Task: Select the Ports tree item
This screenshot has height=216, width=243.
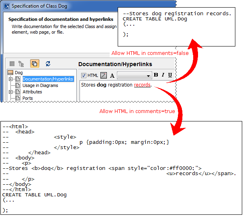Action: [x=28, y=98]
